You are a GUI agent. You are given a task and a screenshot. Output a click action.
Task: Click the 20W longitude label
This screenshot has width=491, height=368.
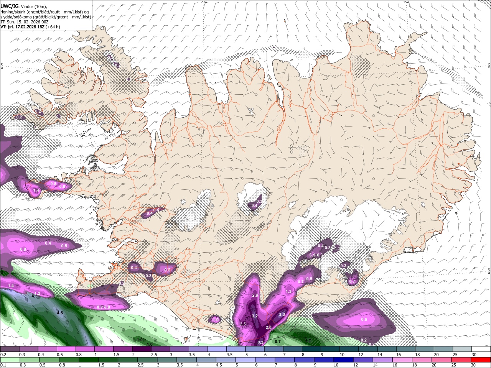204,2
